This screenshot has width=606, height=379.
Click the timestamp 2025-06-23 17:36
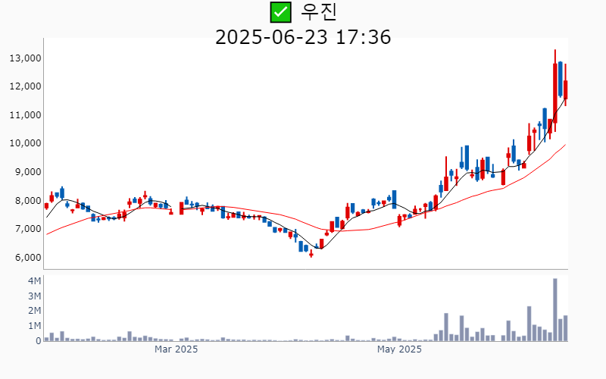click(303, 37)
